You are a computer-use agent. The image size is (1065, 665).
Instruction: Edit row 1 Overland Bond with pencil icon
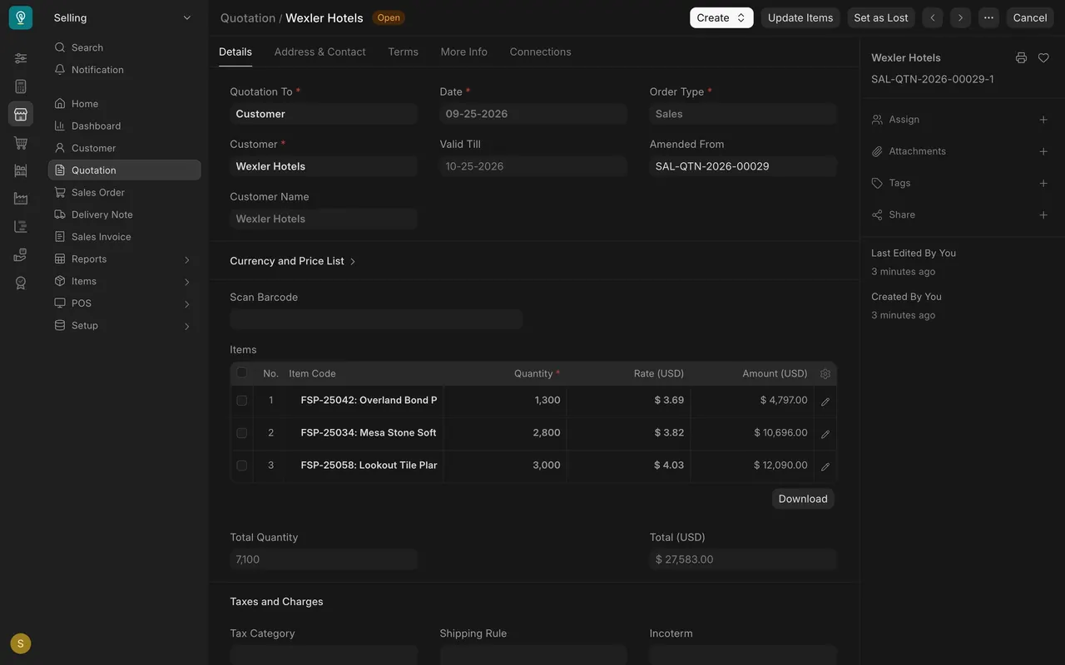coord(825,401)
